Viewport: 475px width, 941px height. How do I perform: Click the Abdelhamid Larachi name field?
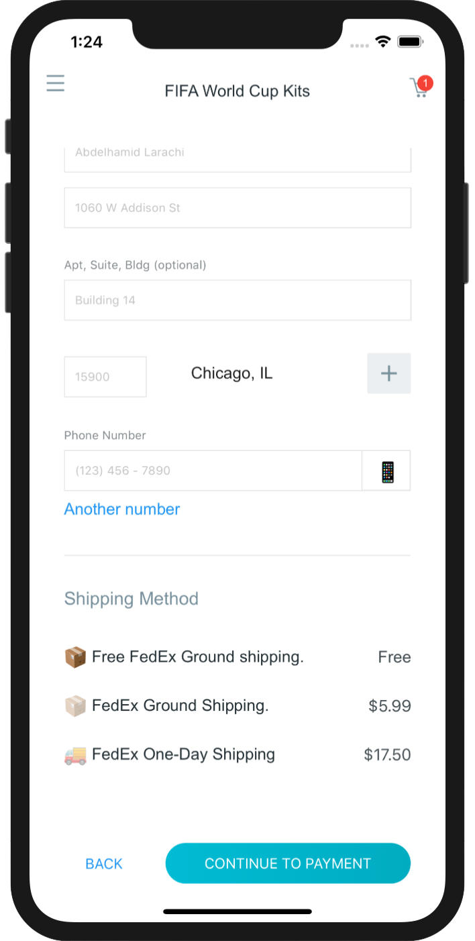point(237,158)
